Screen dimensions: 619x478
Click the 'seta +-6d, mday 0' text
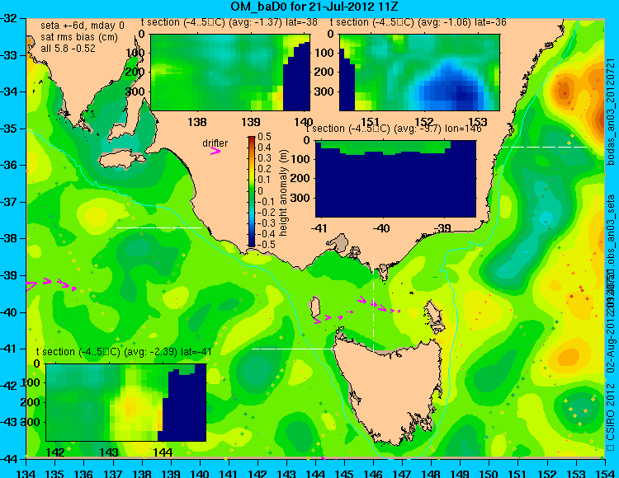pos(82,26)
